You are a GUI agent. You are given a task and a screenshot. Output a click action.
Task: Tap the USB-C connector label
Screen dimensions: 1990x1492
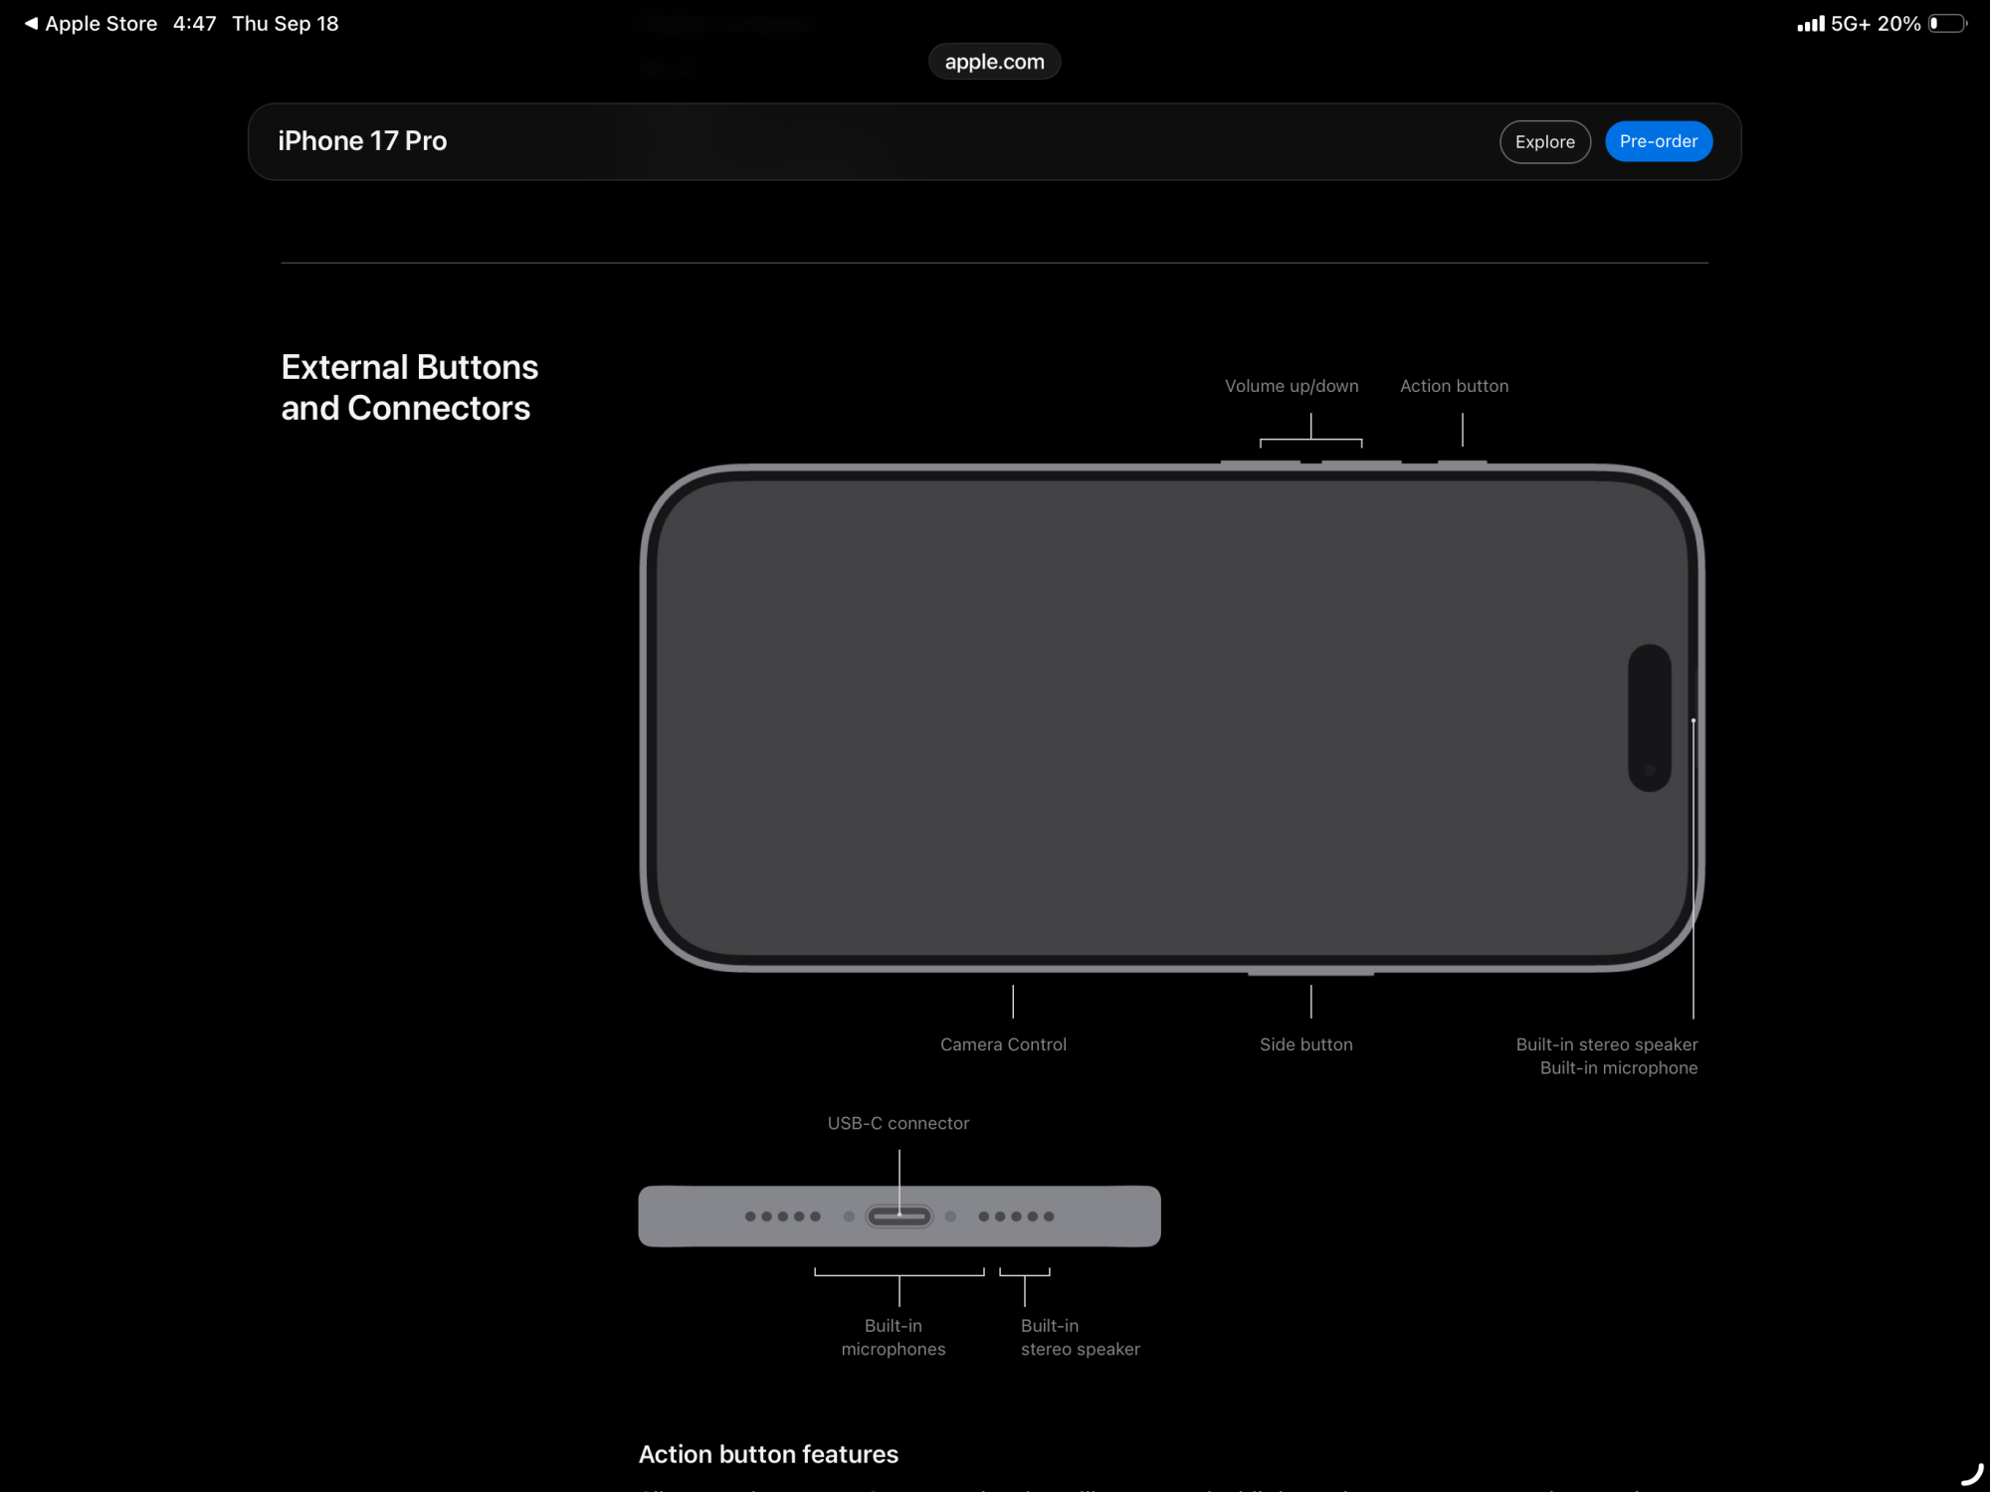[x=897, y=1123]
